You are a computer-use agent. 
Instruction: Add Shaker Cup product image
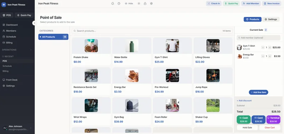click(x=213, y=105)
